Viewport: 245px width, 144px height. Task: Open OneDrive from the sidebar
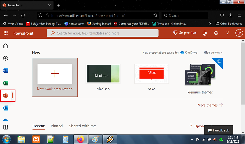(x=5, y=120)
